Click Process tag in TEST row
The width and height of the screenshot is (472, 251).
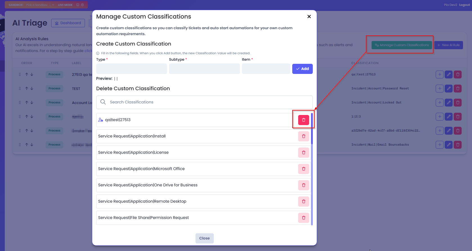tap(54, 89)
